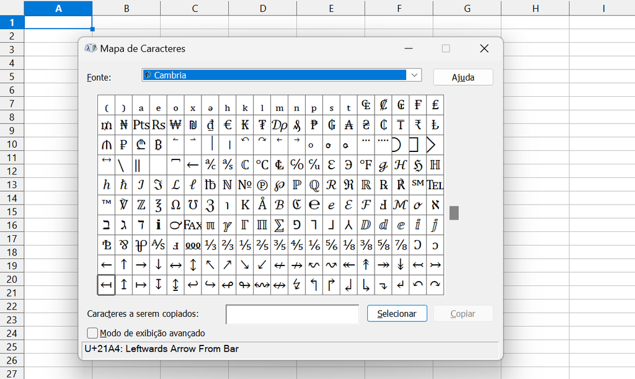Select the Euro sign character
This screenshot has height=379, width=635.
pos(228,125)
